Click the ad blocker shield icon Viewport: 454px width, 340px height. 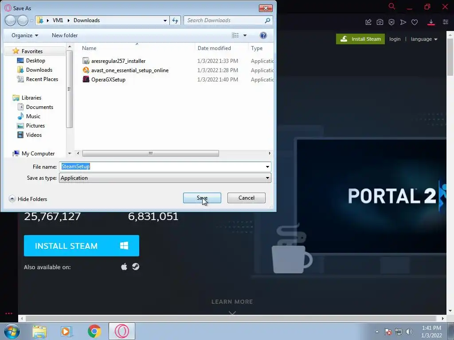point(391,22)
